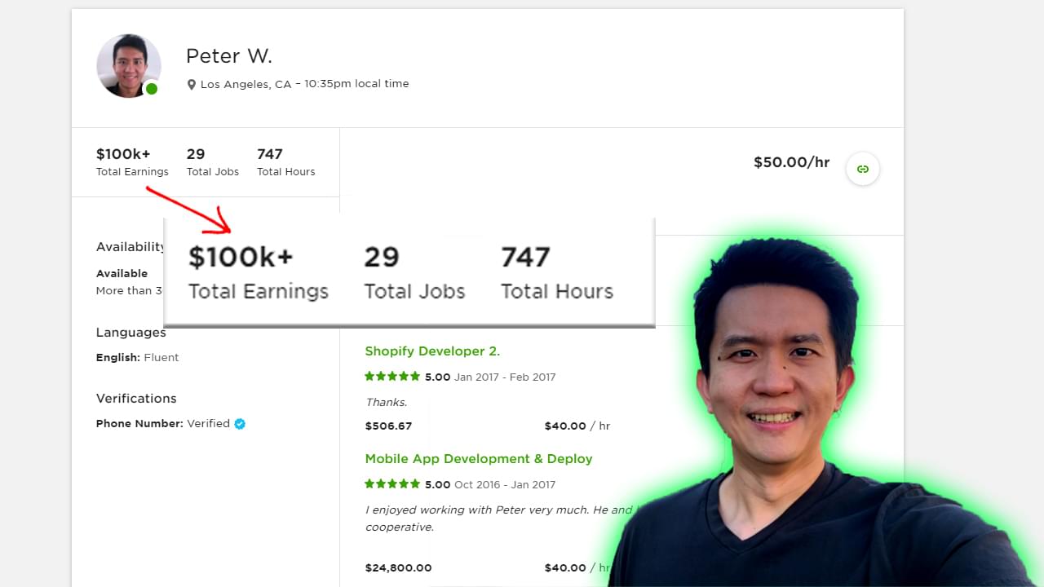Click the $24,800.00 earned amount
The height and width of the screenshot is (587, 1044).
point(398,568)
